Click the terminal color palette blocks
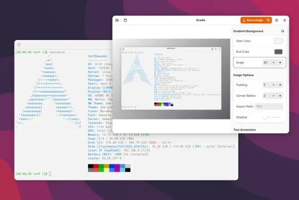This screenshot has width=299, height=200. (109, 168)
